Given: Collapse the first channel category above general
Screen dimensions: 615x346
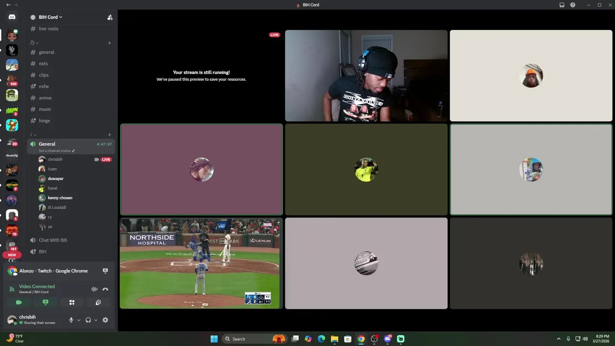Looking at the screenshot, I should click(34, 43).
